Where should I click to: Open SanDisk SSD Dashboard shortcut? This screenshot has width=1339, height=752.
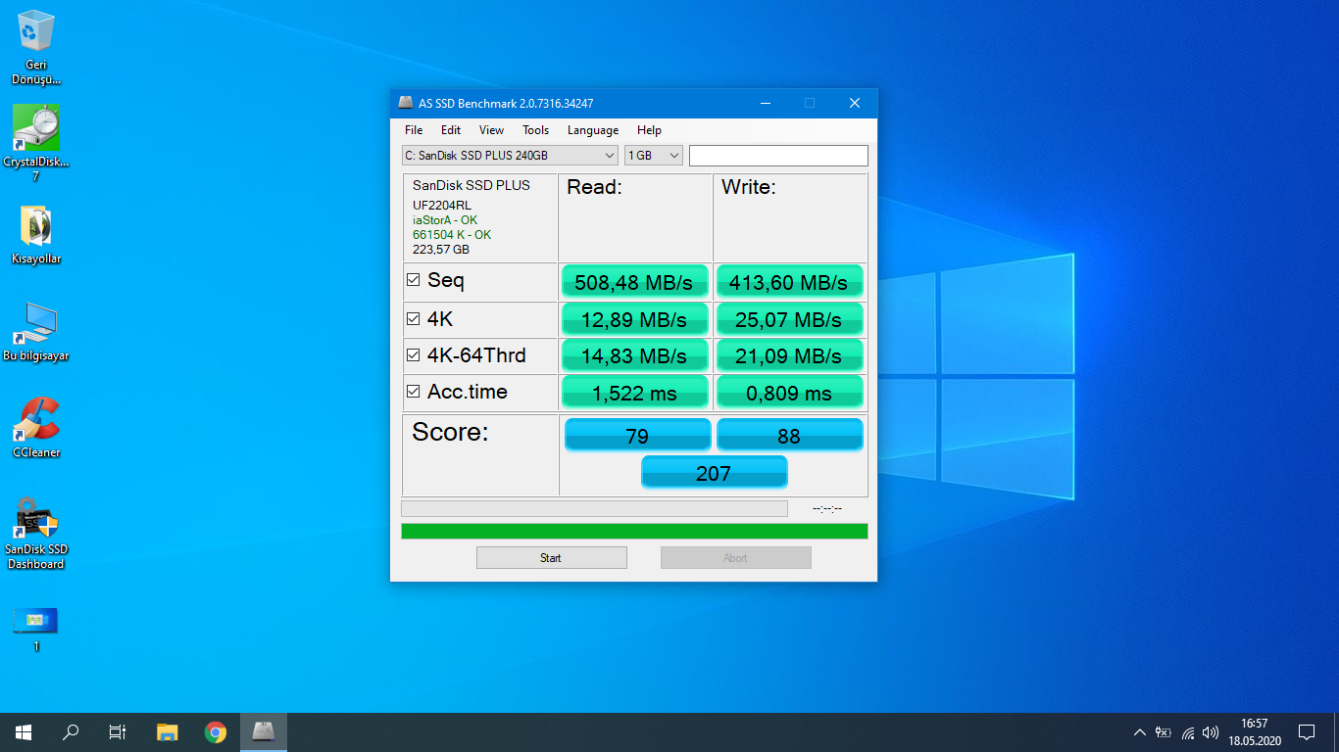click(x=36, y=532)
